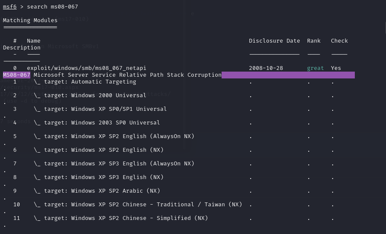Click the msf6 prompt text
The width and height of the screenshot is (386, 234).
tap(10, 7)
